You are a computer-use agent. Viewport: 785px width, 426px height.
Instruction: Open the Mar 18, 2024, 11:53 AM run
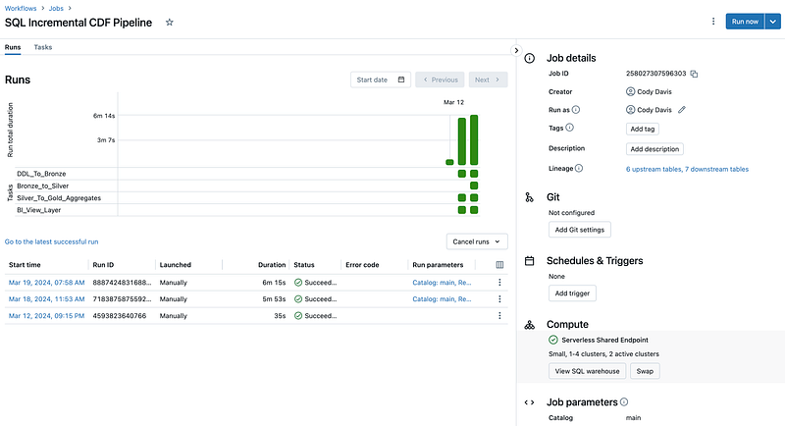[x=46, y=298]
